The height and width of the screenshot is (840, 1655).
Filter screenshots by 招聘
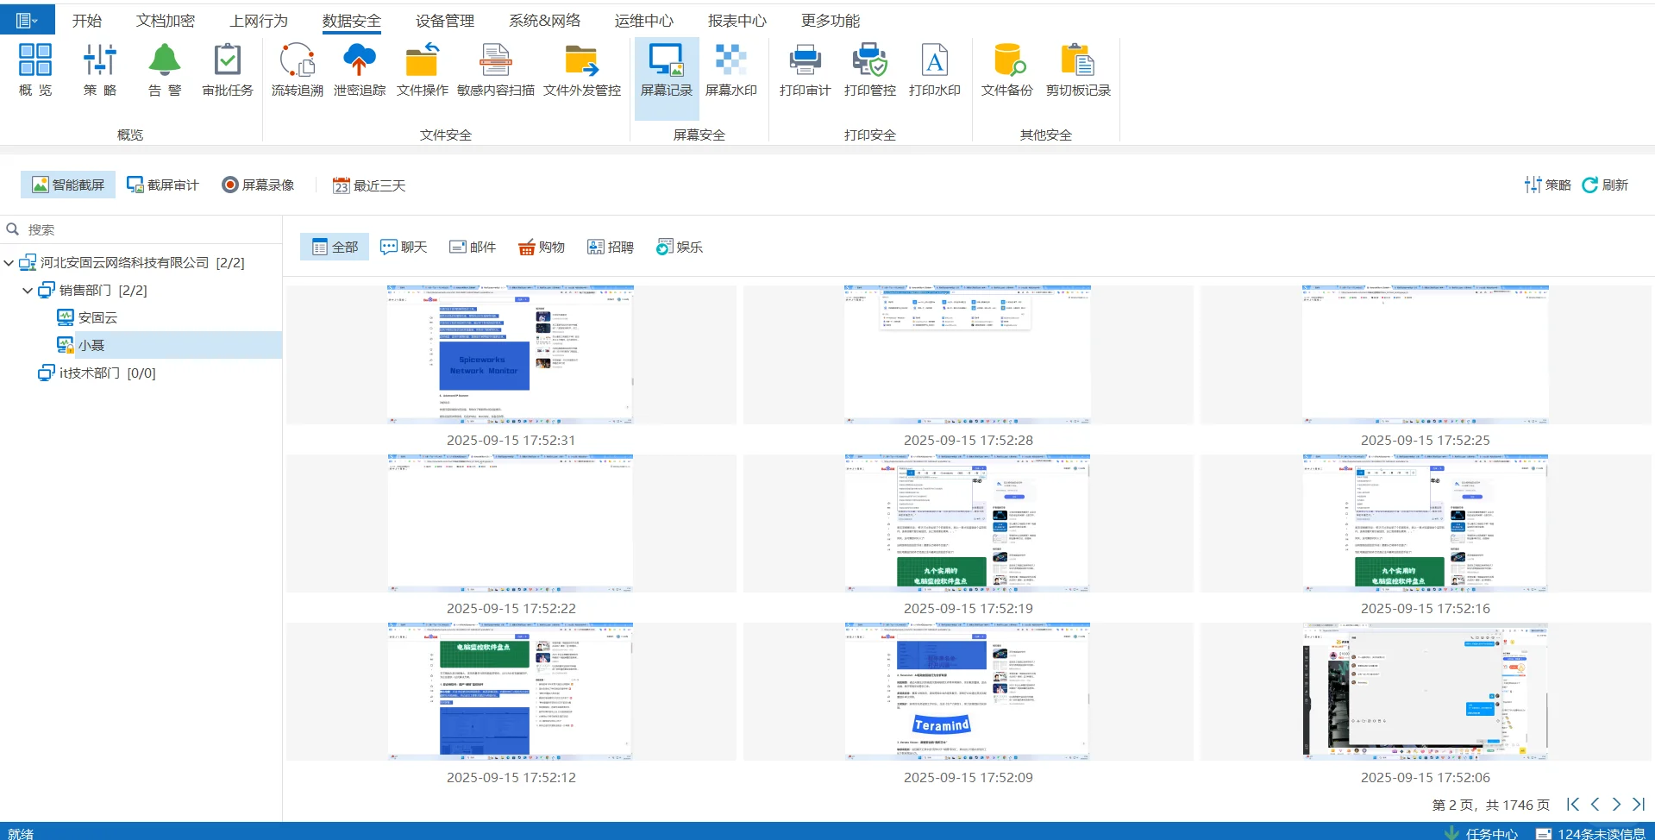(611, 247)
